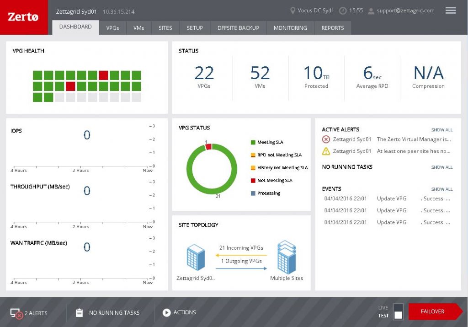Open the hamburger menu icon
Screen dimensions: 468x327
(450, 11)
